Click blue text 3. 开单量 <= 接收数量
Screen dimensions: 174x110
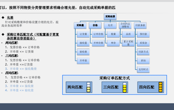click(x=21, y=69)
